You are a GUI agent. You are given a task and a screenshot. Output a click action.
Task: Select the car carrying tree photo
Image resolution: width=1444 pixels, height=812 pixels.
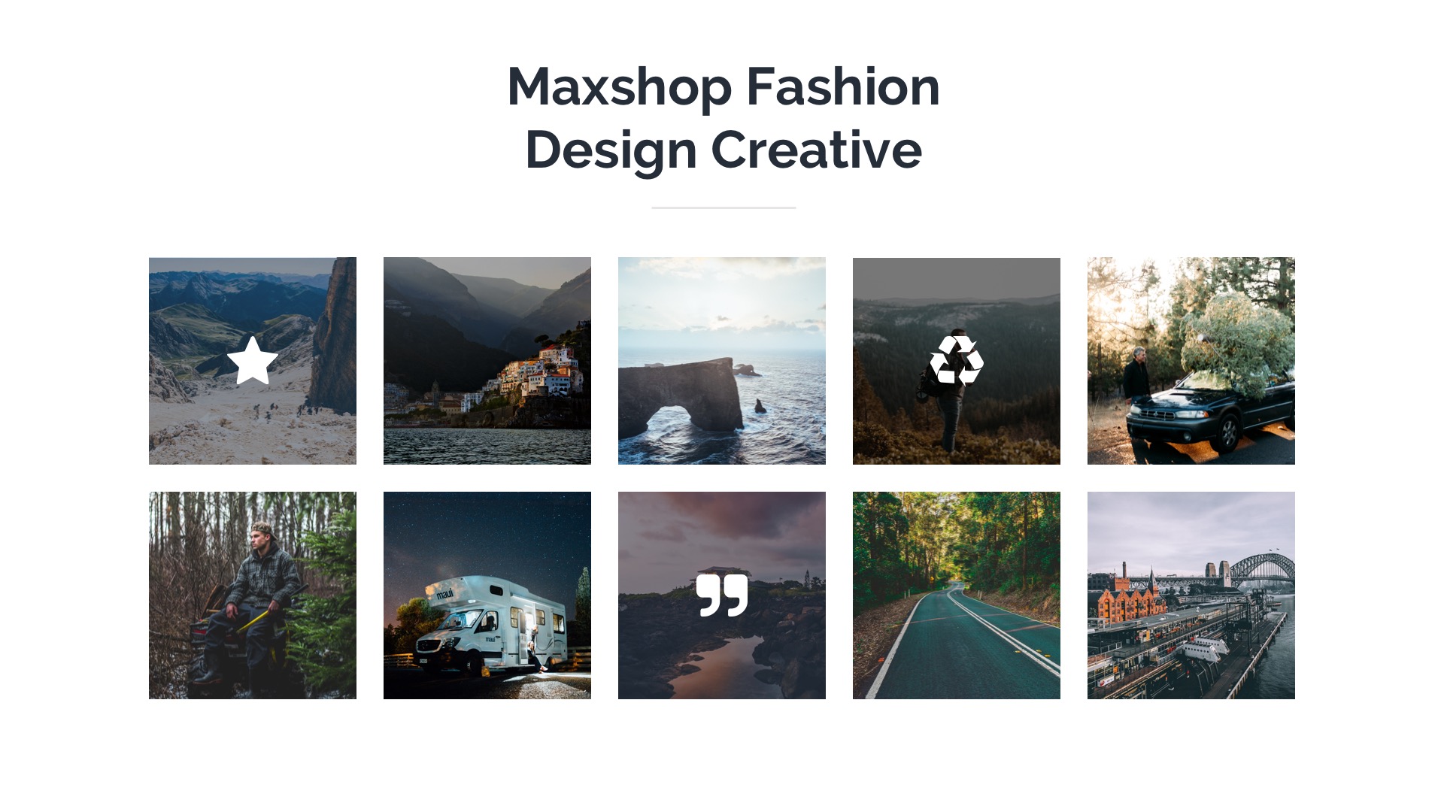[x=1191, y=361]
